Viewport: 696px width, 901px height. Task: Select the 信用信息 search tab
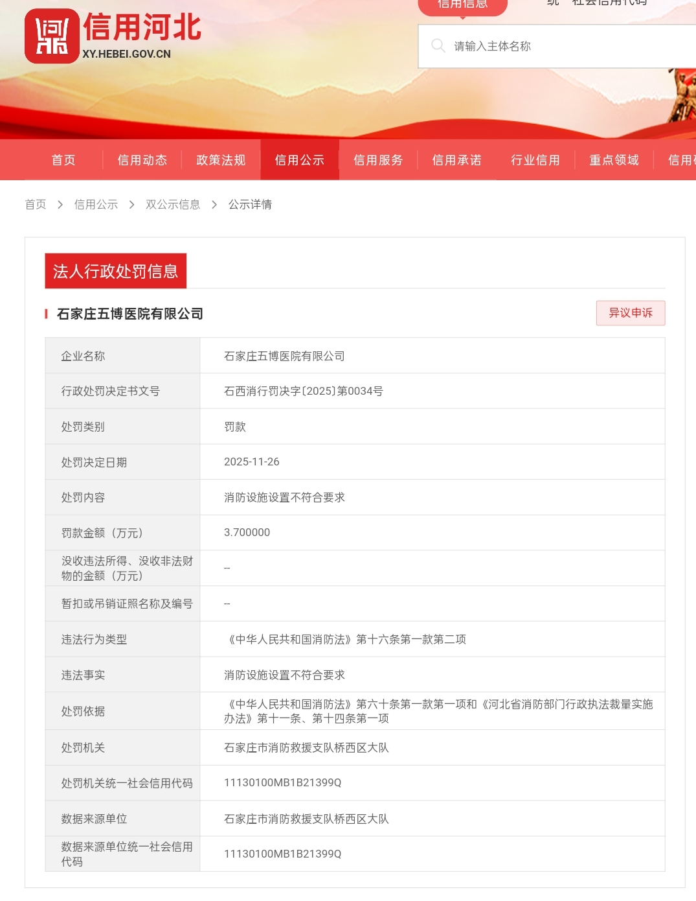coord(462,5)
